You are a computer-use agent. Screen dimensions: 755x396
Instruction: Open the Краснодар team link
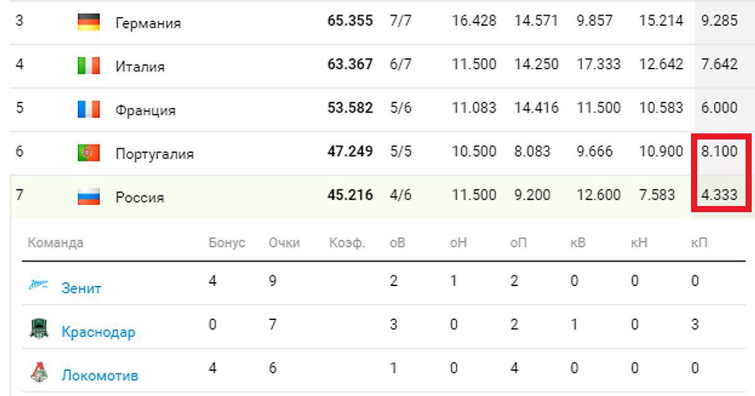98,332
